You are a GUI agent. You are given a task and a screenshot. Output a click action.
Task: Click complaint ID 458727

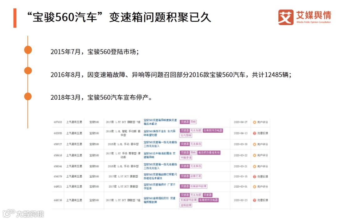58,144
